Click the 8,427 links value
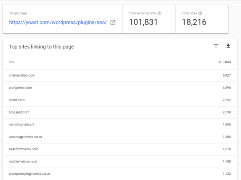This screenshot has width=241, height=180. tap(227, 75)
